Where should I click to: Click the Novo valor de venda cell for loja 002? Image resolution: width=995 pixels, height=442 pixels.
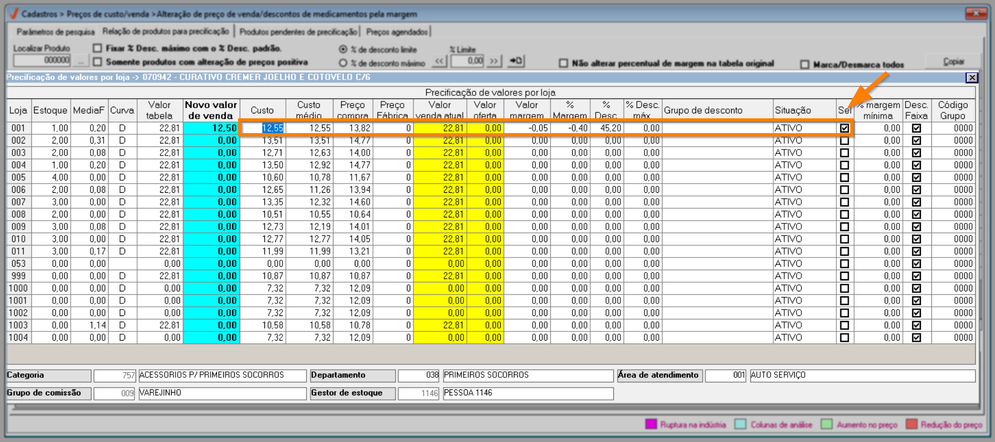pos(212,141)
